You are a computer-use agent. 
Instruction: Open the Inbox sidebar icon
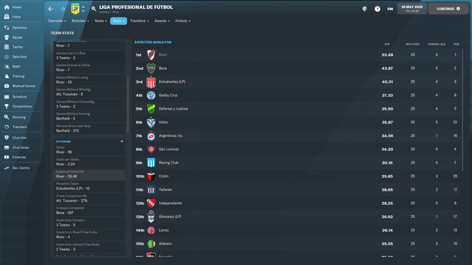coord(7,17)
